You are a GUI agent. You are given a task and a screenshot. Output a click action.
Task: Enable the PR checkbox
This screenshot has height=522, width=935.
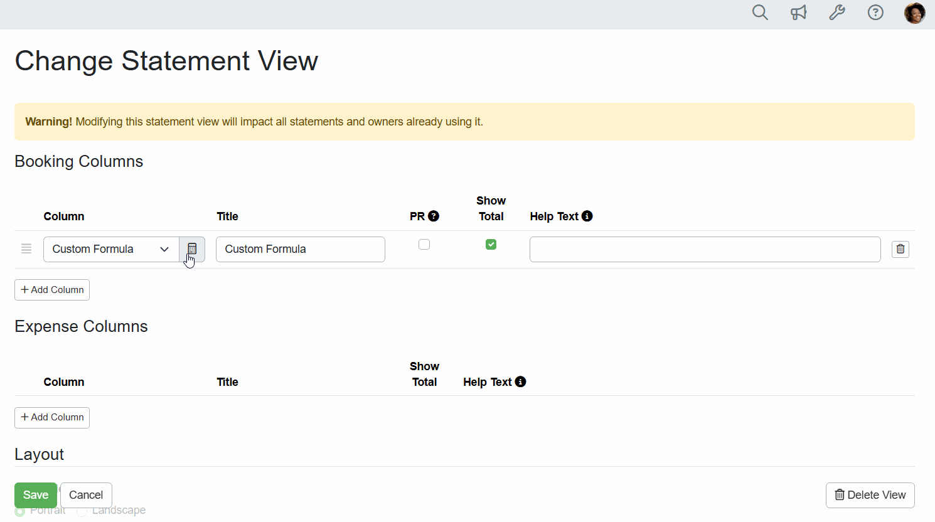[x=424, y=245]
